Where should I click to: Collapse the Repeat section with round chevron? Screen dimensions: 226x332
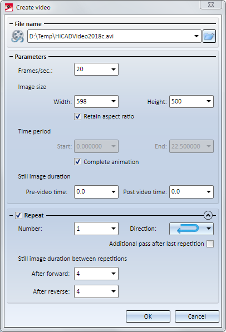208,215
